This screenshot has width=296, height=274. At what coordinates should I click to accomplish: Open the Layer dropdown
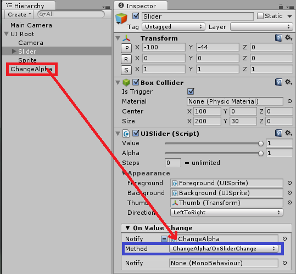pos(261,27)
